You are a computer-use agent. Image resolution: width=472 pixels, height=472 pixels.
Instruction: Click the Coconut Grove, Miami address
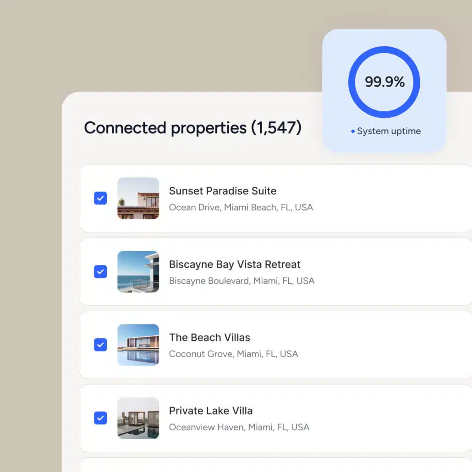[x=233, y=354]
